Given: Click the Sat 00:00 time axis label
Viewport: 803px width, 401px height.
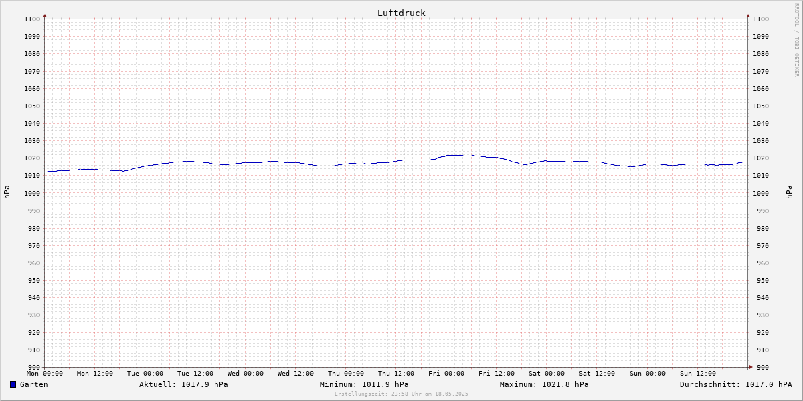Looking at the screenshot, I should pyautogui.click(x=547, y=374).
